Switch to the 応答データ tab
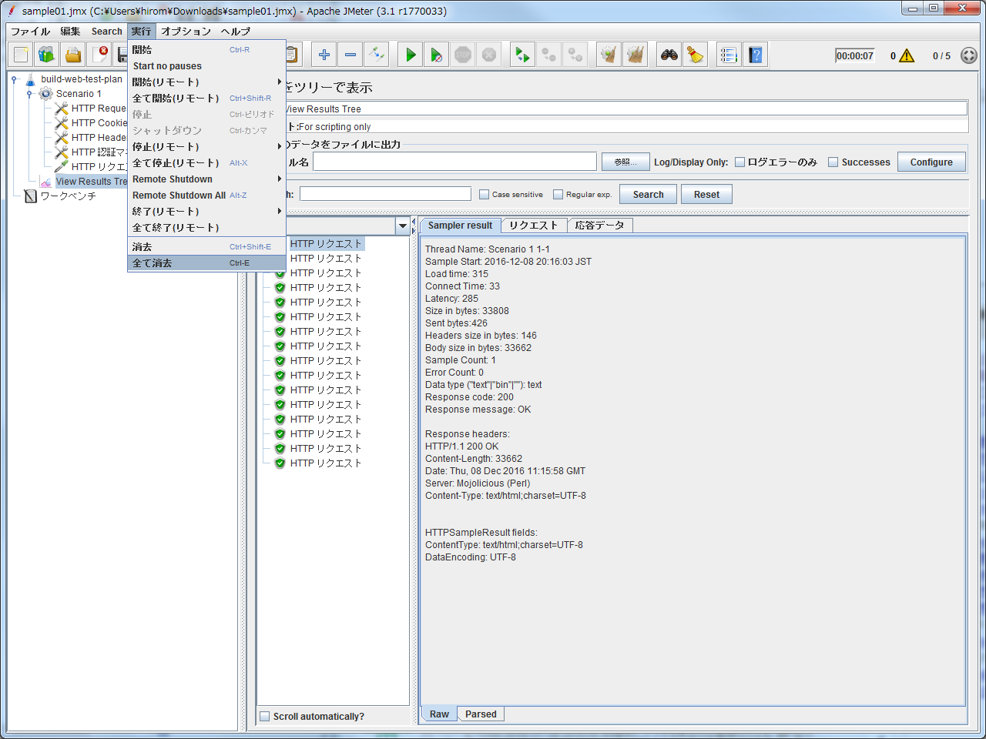Viewport: 986px width, 739px height. 600,226
